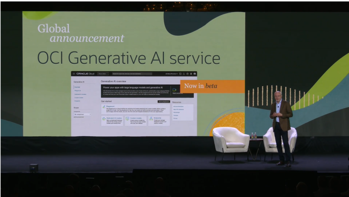
Task: Click the Endpoints card icon
Action: pos(151,119)
